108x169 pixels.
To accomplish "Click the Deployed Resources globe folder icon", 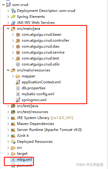I will [x=13, y=142].
